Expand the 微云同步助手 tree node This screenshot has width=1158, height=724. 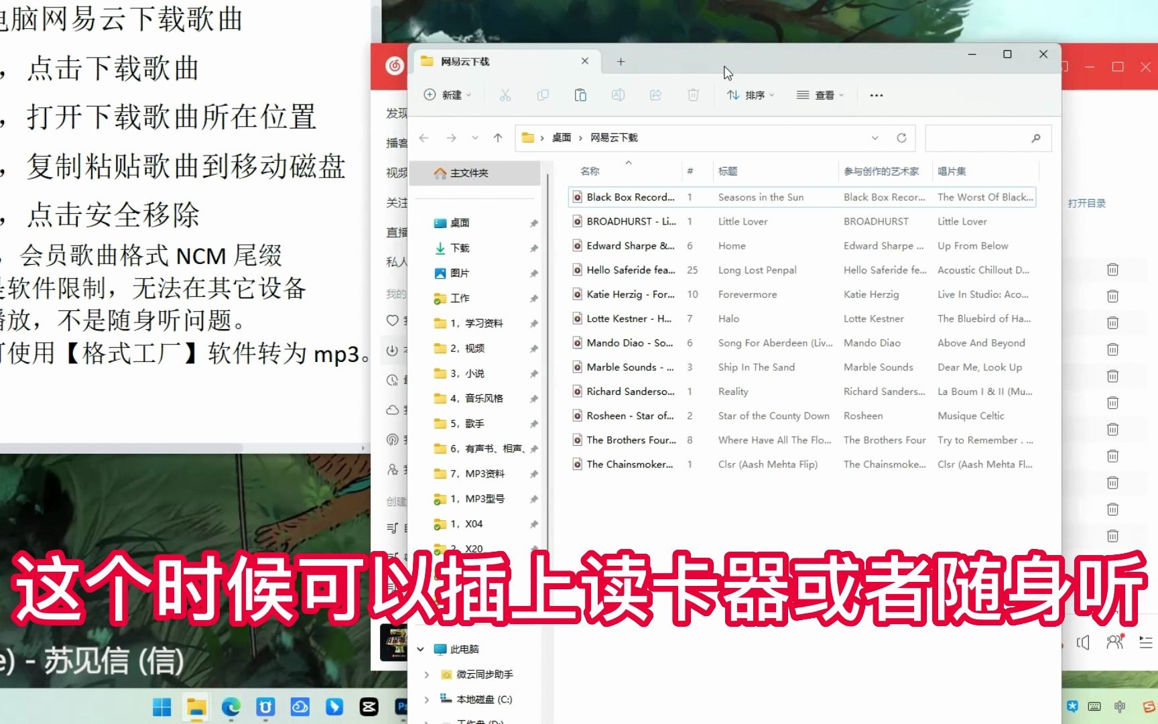(x=426, y=674)
